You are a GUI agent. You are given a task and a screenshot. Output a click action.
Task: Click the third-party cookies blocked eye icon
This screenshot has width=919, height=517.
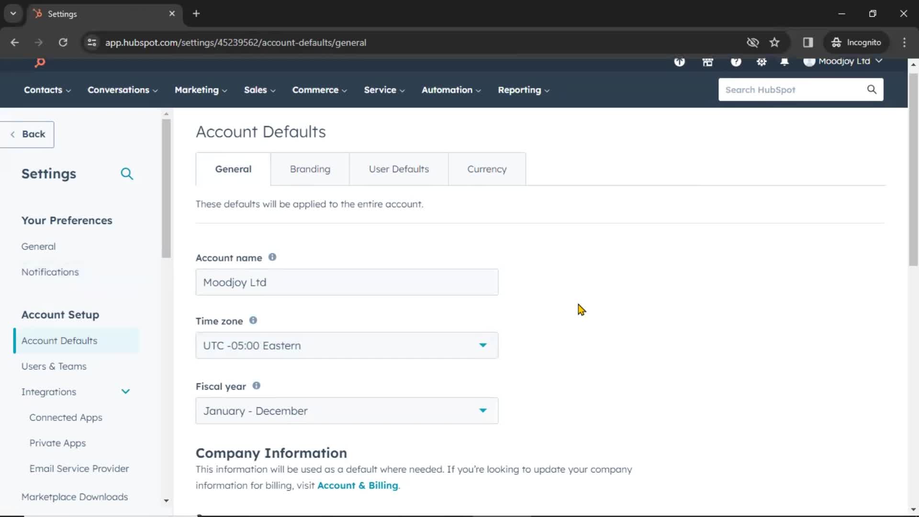[x=752, y=43]
